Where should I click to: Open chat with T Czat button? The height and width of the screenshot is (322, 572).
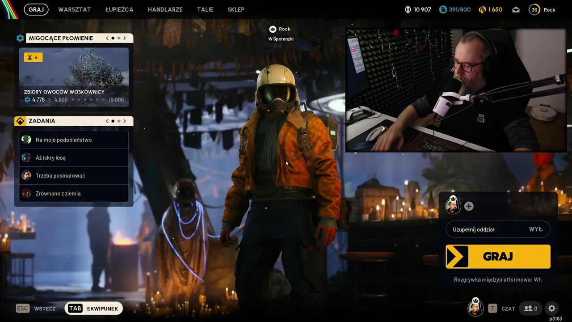pos(501,309)
